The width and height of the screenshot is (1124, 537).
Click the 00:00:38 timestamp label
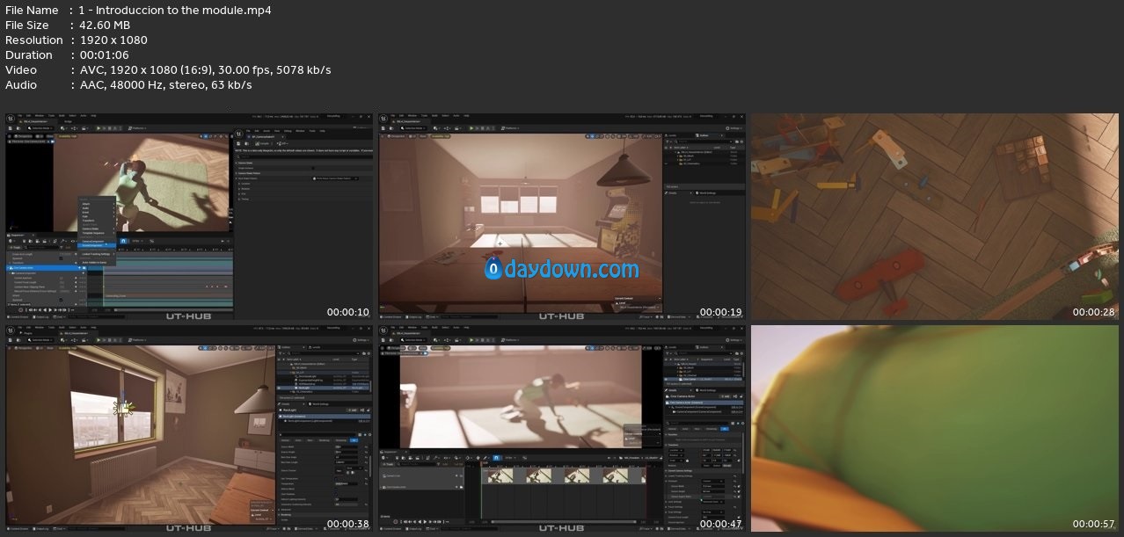348,525
